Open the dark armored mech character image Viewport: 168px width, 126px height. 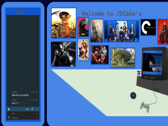[x=63, y=54]
